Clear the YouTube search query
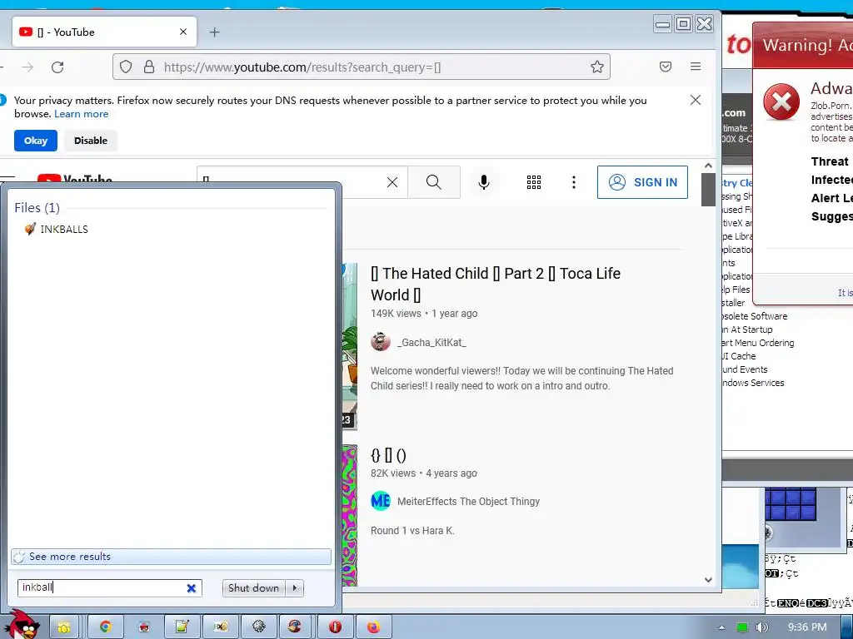853x639 pixels. (x=392, y=182)
